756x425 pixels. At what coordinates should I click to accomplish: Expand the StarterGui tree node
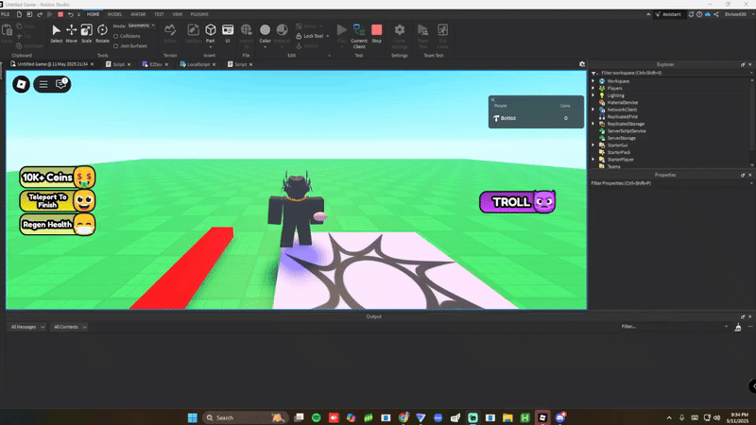click(x=593, y=145)
